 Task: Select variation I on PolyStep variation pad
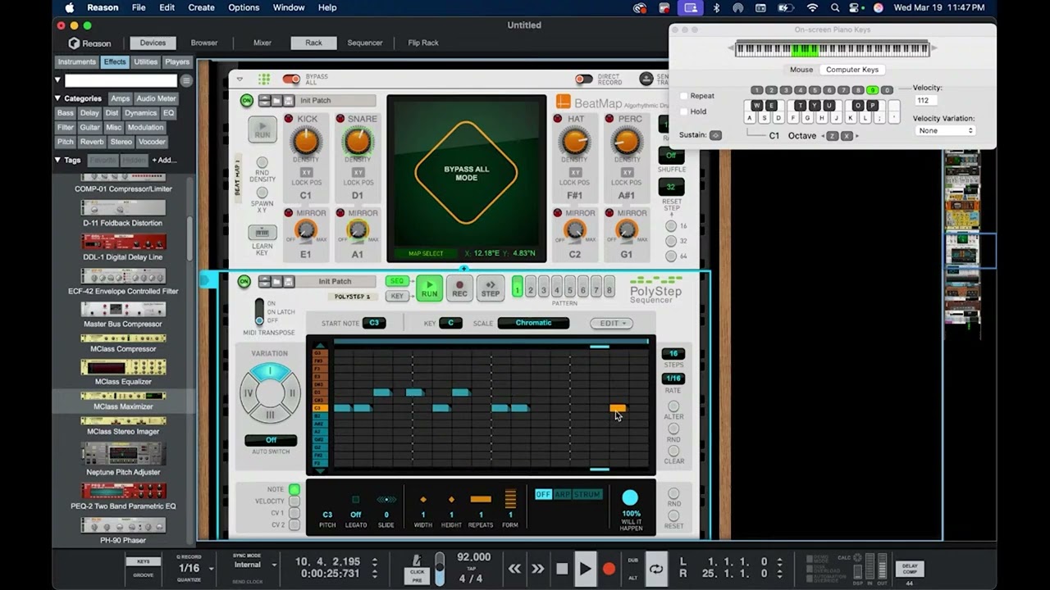[270, 372]
